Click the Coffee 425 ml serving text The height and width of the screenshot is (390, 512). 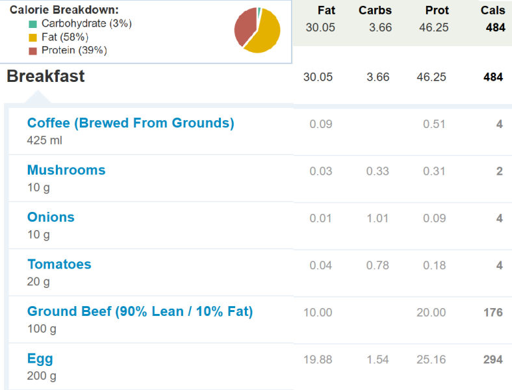click(x=44, y=140)
